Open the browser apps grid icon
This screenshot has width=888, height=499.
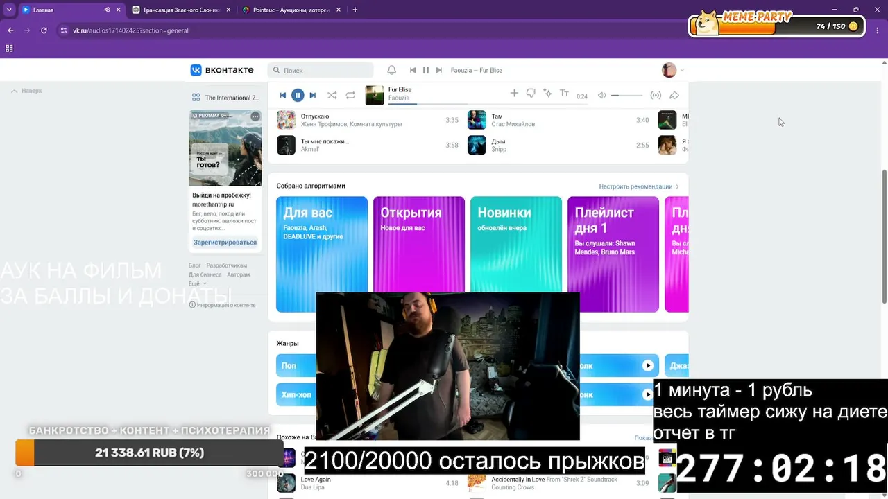(9, 49)
